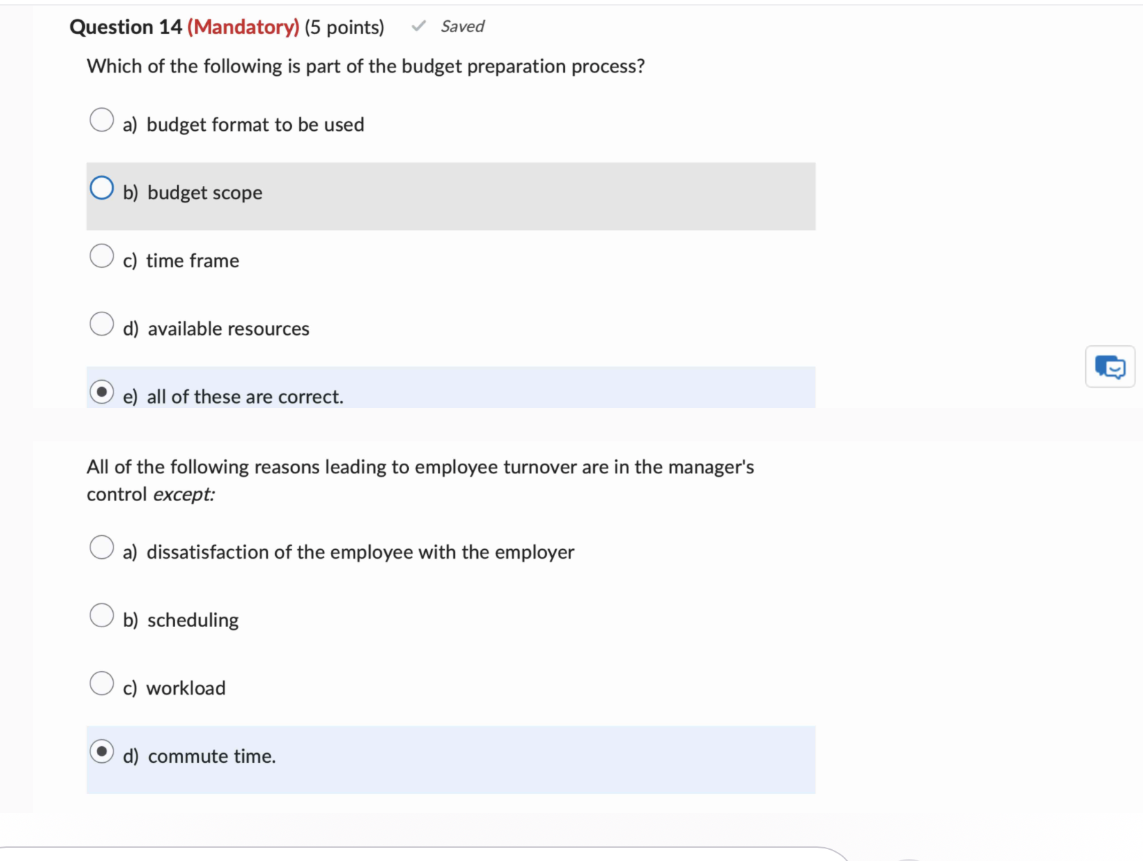Select the 'workload' answer option
Viewport: 1143px width, 861px height.
(102, 683)
